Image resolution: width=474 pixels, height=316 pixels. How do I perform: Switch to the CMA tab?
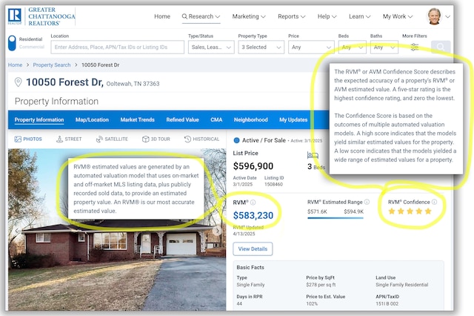coord(216,120)
